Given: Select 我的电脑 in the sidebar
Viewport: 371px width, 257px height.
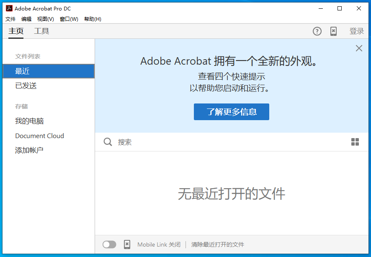Looking at the screenshot, I should tap(29, 121).
